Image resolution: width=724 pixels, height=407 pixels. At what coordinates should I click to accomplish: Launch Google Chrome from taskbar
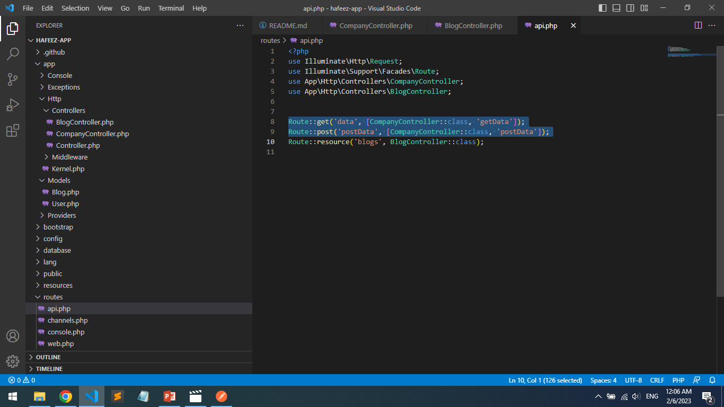click(66, 396)
